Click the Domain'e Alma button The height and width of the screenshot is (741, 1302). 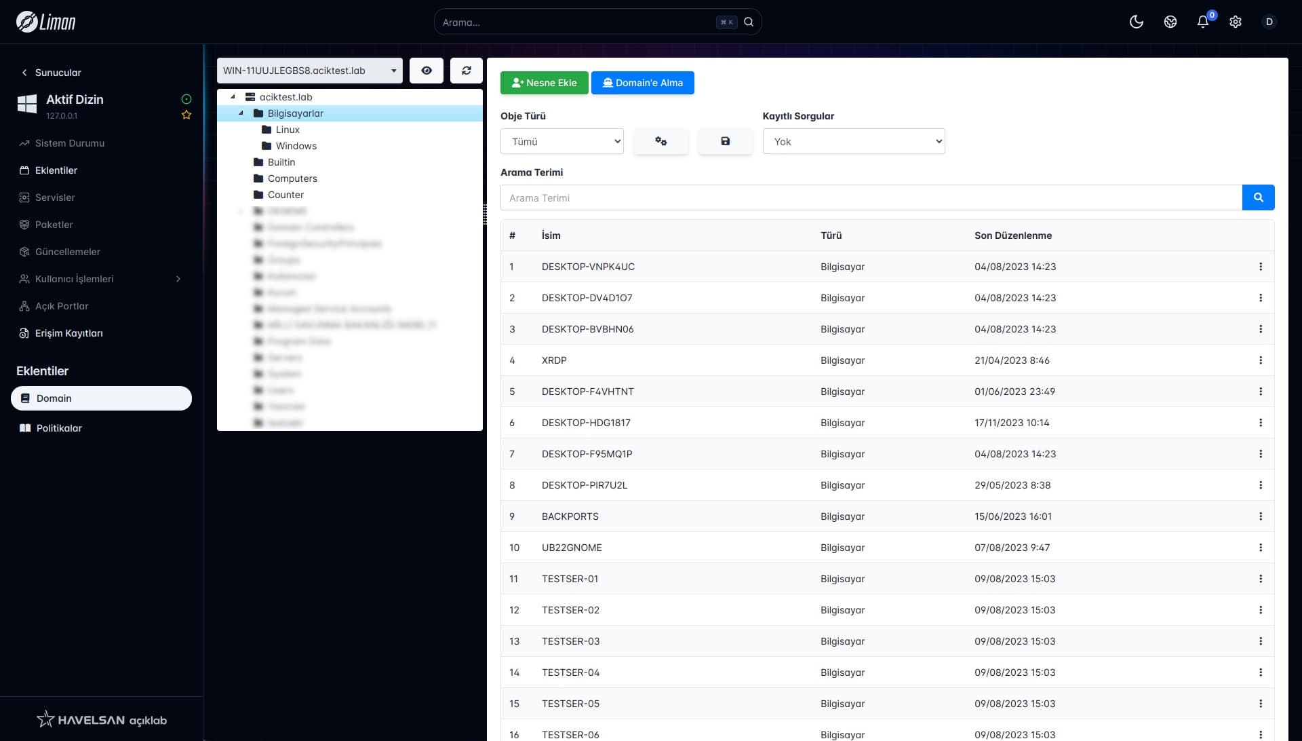pyautogui.click(x=642, y=83)
